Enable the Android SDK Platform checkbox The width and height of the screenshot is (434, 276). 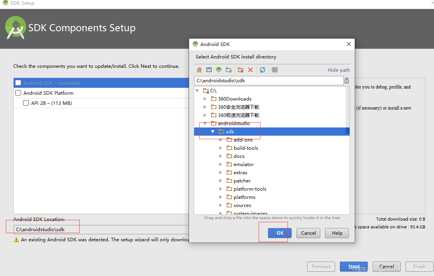[x=18, y=93]
